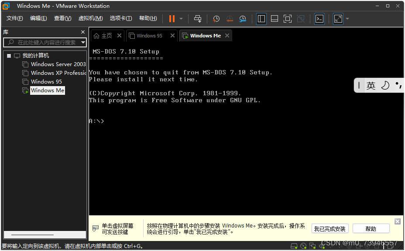Click the CD/DVD drive status icon
Image resolution: width=405 pixels, height=251 pixels.
tap(303, 246)
